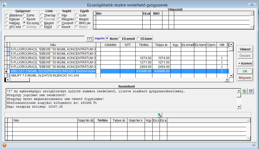This screenshot has height=149, width=259.
Task: Select the 5-FLUOROURACIL row priced 1074.00
Action: click(x=117, y=58)
